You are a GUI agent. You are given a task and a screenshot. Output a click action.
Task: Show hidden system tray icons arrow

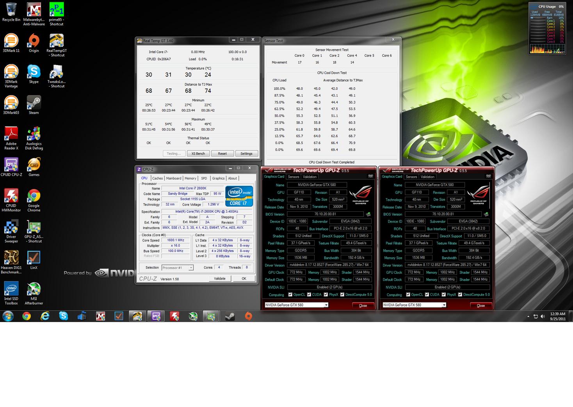[529, 316]
